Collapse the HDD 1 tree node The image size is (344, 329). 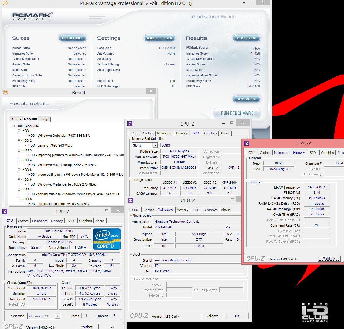coord(19,131)
